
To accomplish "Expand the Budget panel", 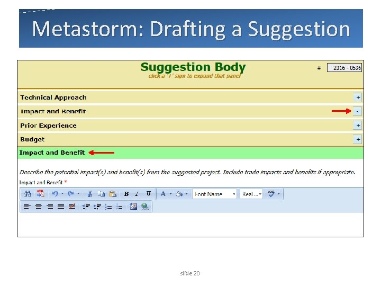I will [358, 140].
